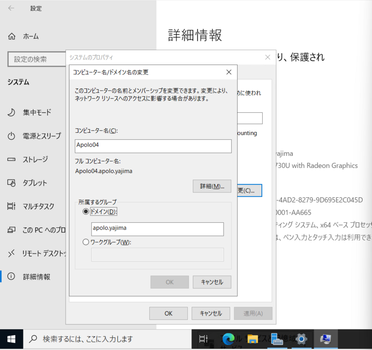Click the disabled workgroup text field
Viewport: 372px width, 350px height.
pos(157,255)
